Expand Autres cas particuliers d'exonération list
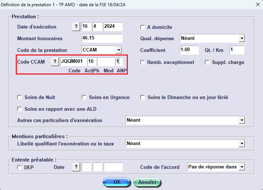The width and height of the screenshot is (263, 190). (x=241, y=120)
